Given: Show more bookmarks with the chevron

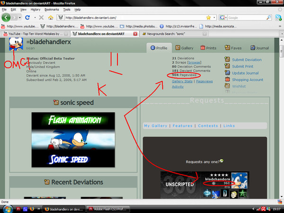Looking at the screenshot, I should pos(280,27).
